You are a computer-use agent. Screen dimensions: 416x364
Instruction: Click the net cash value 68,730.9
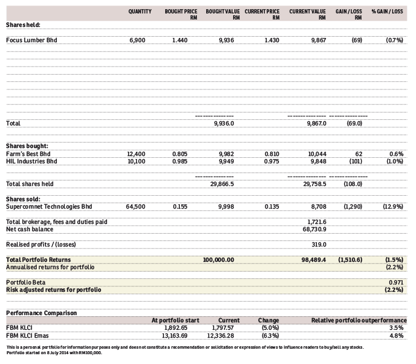coord(314,229)
